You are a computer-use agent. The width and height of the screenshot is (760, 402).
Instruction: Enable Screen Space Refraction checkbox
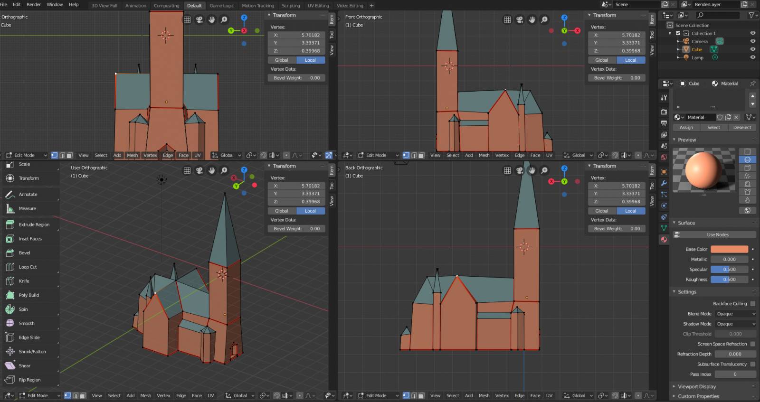(752, 344)
